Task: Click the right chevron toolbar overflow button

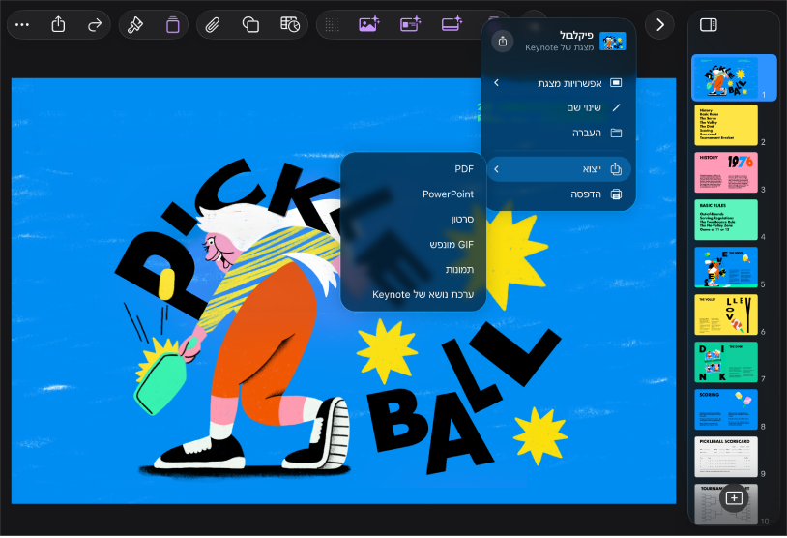Action: [x=659, y=24]
